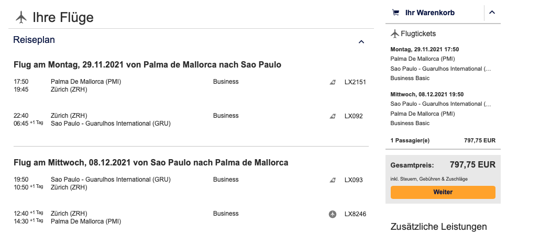
Task: Click the Gesamtpreis total amount
Action: click(472, 165)
